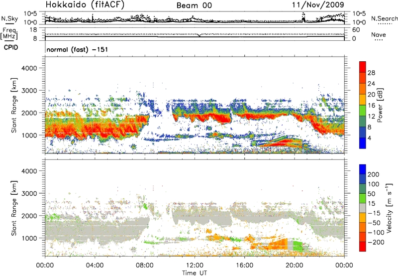Click the 'Power [dB]' colorbar label

pos(380,105)
